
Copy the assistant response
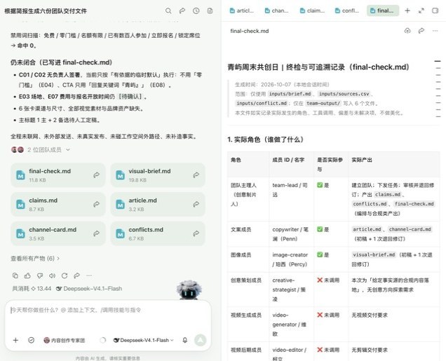pyautogui.click(x=15, y=275)
